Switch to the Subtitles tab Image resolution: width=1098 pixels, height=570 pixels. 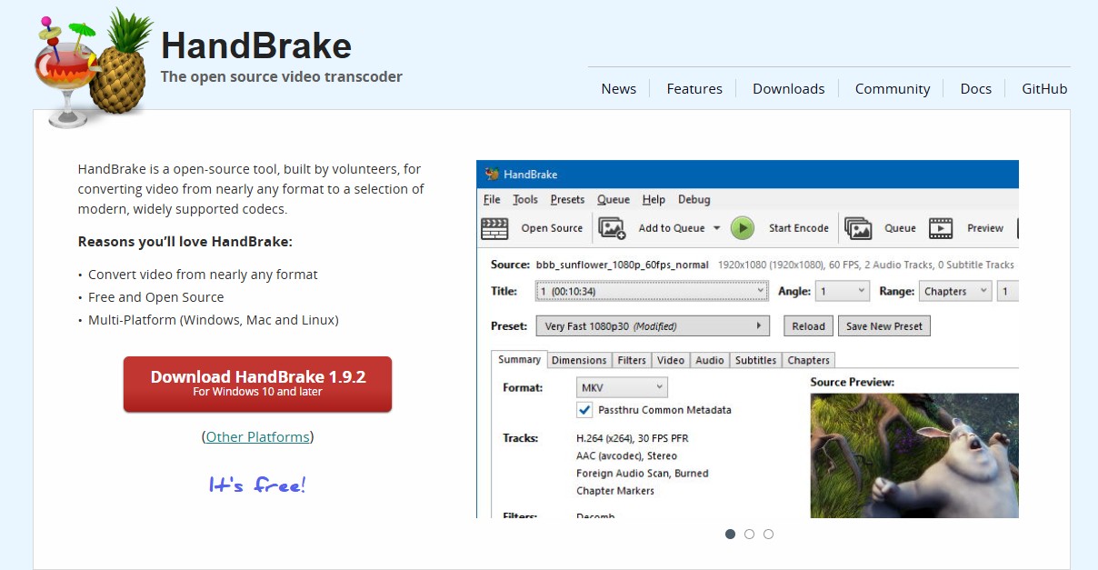[x=755, y=360]
